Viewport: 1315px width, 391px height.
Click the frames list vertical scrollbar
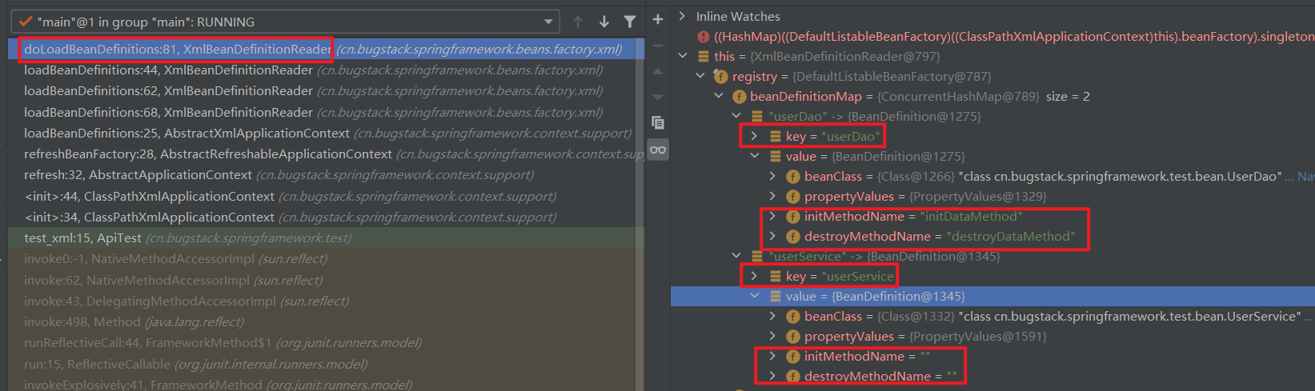pos(639,160)
